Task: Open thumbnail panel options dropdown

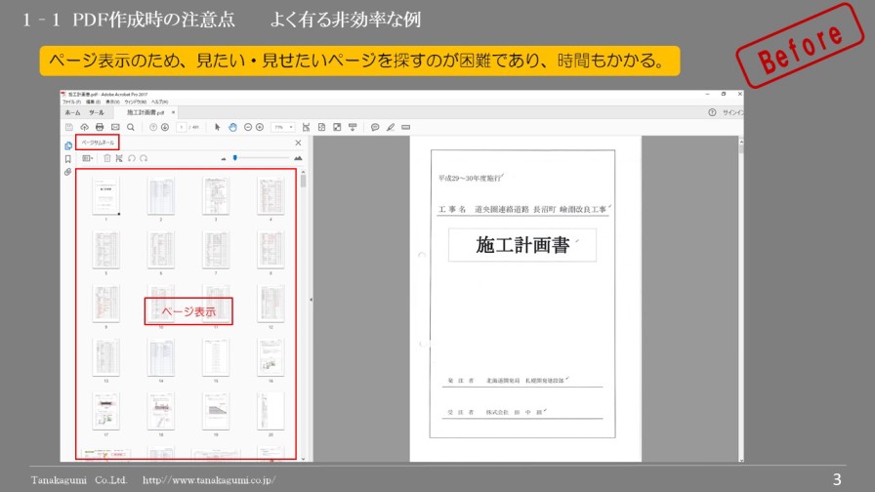Action: [87, 157]
